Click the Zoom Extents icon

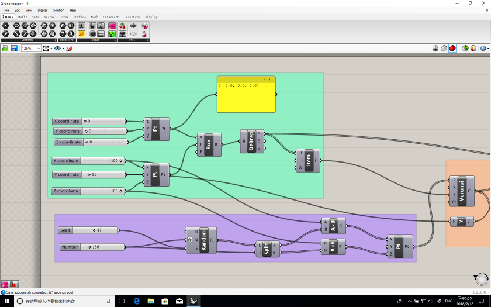pyautogui.click(x=47, y=48)
